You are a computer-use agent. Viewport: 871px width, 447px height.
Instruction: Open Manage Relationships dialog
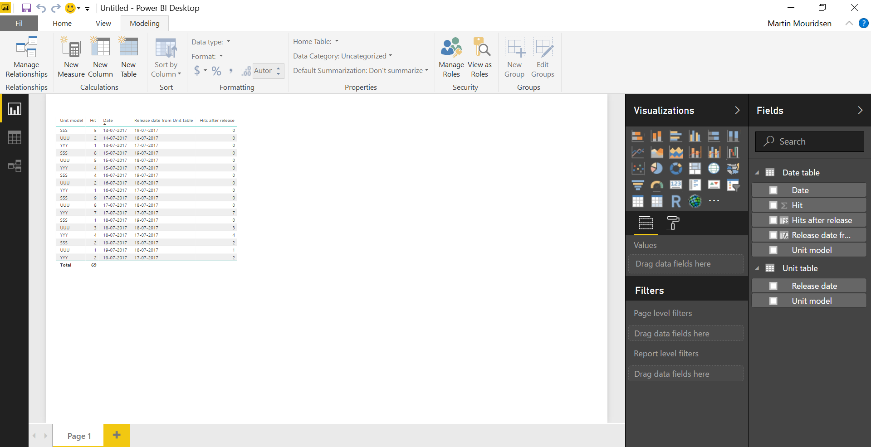pyautogui.click(x=26, y=58)
